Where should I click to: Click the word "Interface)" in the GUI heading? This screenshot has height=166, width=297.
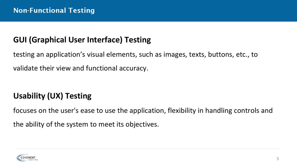click(x=105, y=40)
